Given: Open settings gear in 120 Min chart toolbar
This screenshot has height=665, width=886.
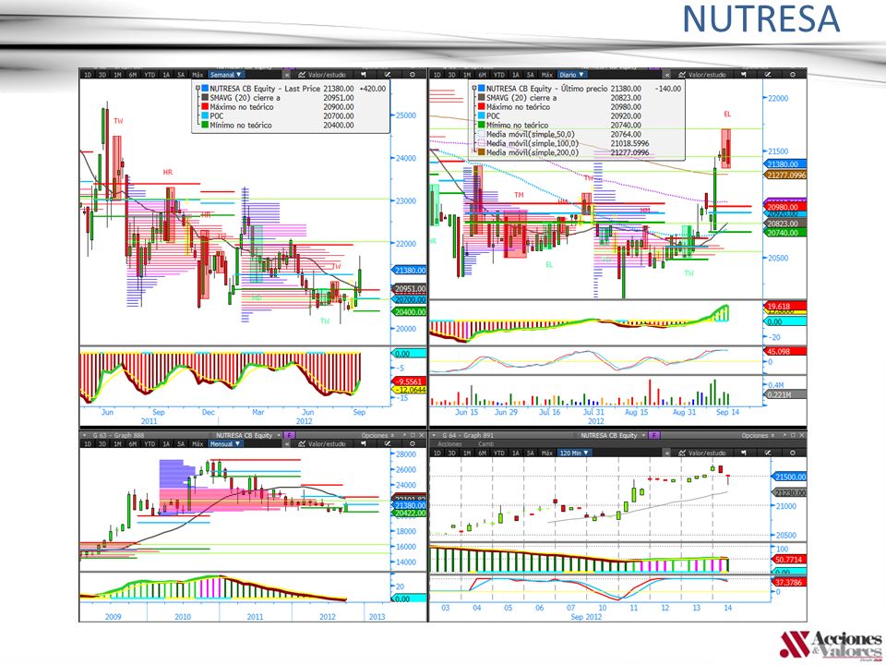Looking at the screenshot, I should 792,453.
